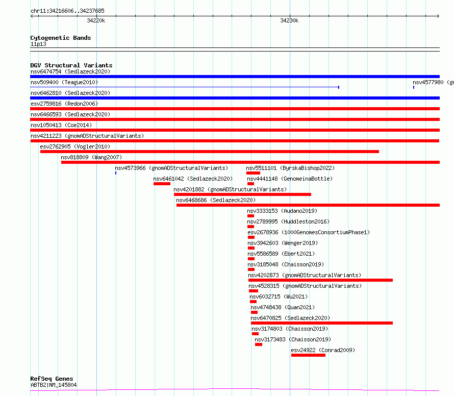Open esv2762905 (Vogler2010) variant
Viewport: 454px width, 396px height.
[75, 146]
